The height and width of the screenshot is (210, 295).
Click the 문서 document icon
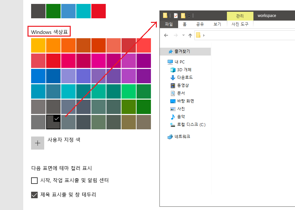click(173, 93)
